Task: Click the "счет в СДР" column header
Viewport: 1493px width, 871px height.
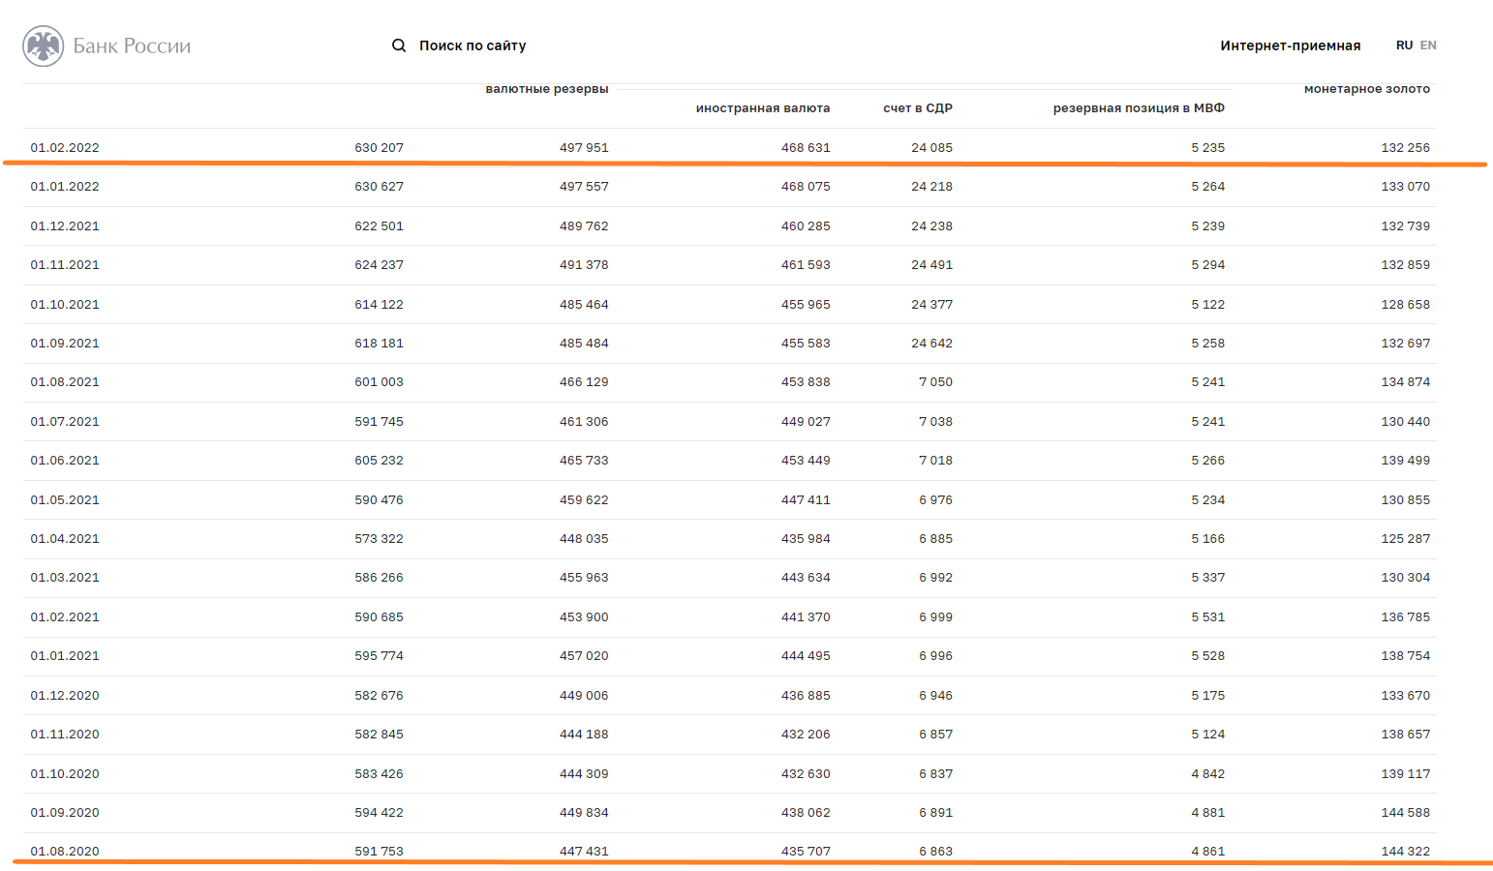Action: pyautogui.click(x=918, y=108)
